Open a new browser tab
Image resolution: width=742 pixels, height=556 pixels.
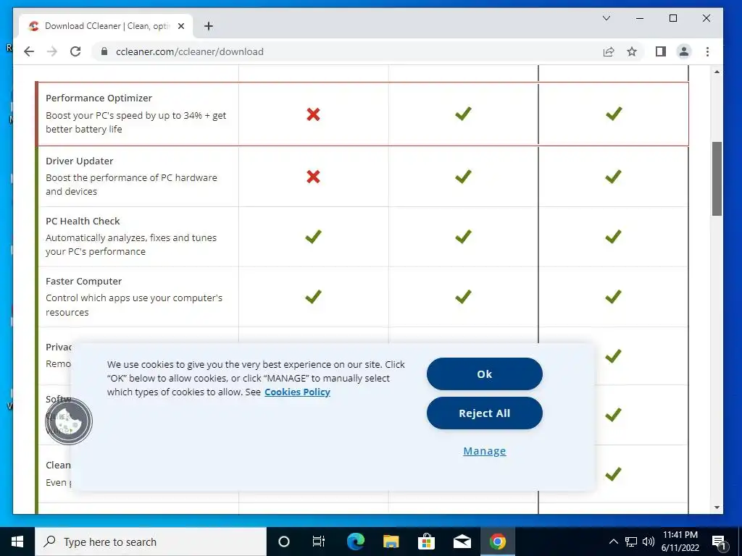point(209,26)
